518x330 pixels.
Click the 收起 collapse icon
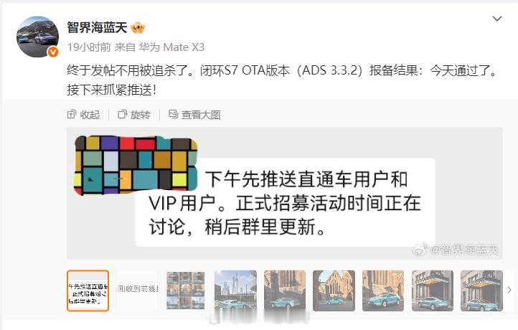pos(71,115)
